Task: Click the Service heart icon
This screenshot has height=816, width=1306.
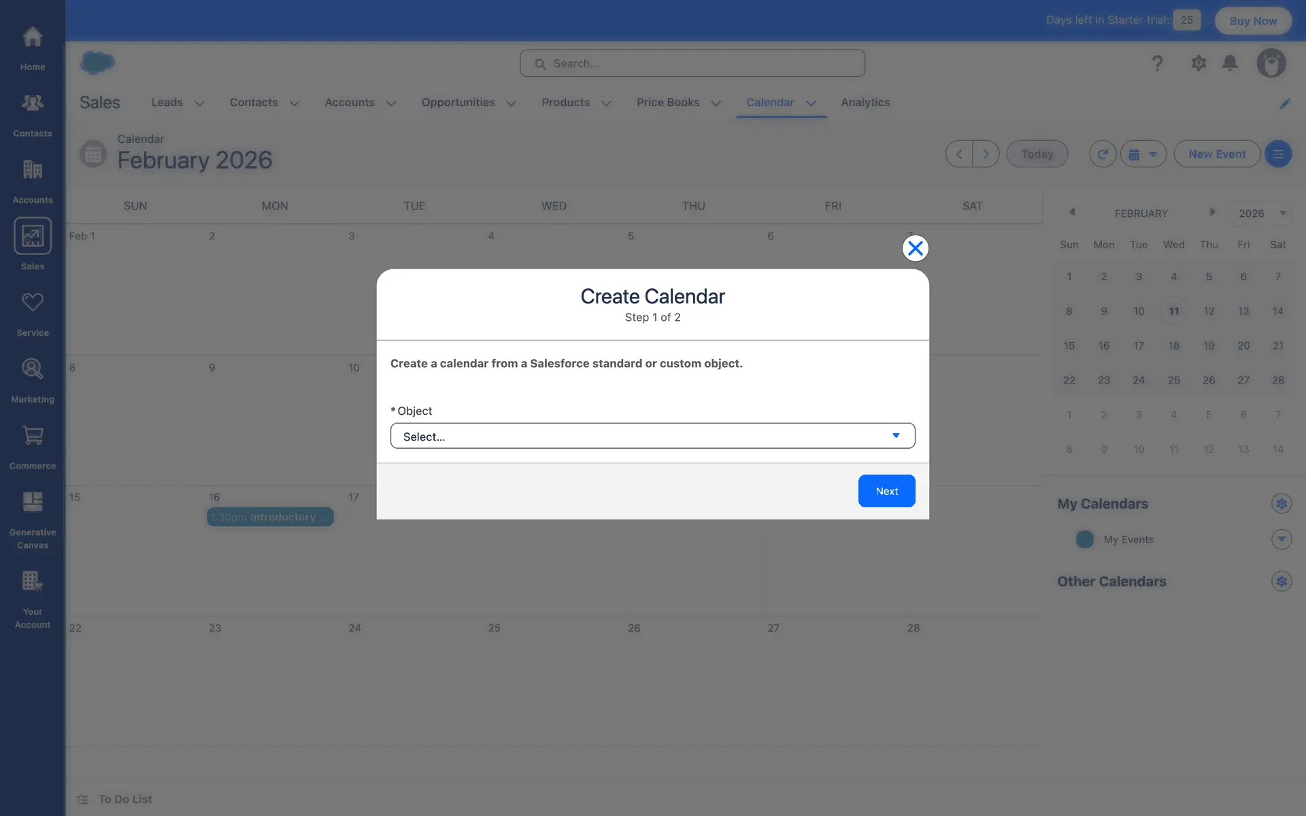Action: click(x=32, y=303)
